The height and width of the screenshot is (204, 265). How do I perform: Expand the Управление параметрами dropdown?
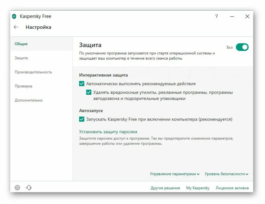tap(175, 174)
